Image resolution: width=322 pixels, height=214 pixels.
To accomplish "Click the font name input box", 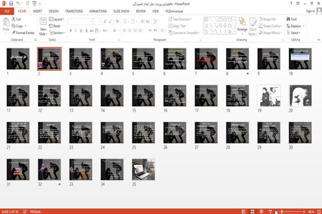I will (x=80, y=21).
